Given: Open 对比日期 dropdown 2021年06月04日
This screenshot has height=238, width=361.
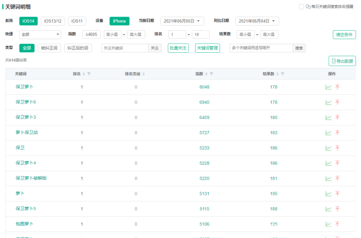Looking at the screenshot, I should (x=257, y=21).
